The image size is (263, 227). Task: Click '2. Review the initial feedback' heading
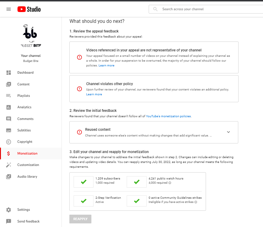(93, 111)
